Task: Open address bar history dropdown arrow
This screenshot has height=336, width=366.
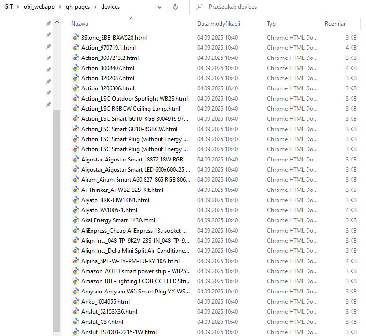Action: click(x=160, y=7)
